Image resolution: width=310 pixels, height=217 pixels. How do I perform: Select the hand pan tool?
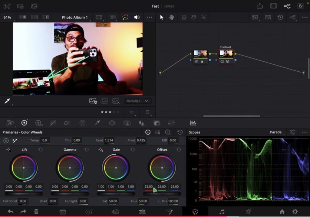(x=171, y=17)
